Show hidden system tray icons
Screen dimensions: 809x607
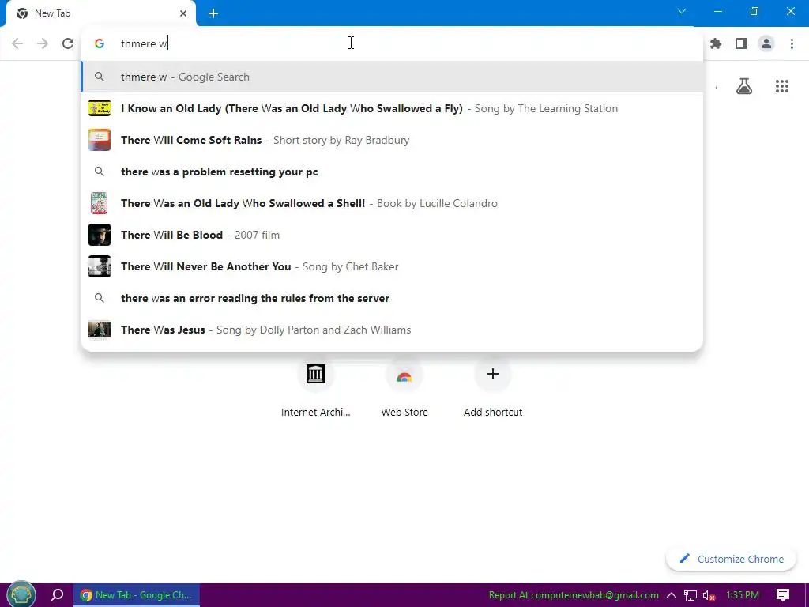pos(672,595)
